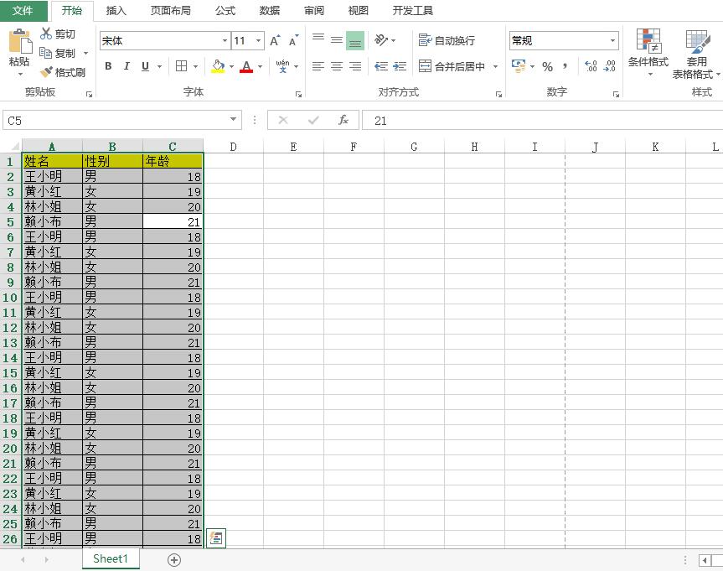Click the increase indent icon
The height and width of the screenshot is (571, 723).
400,66
